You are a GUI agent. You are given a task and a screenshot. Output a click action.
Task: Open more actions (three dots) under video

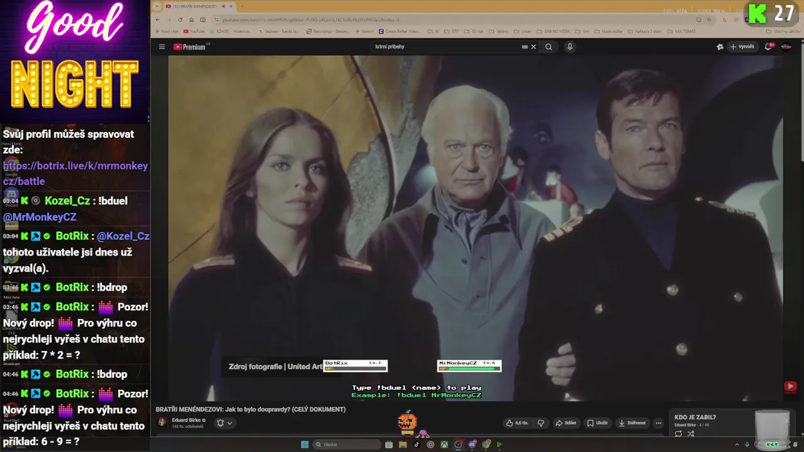(658, 422)
